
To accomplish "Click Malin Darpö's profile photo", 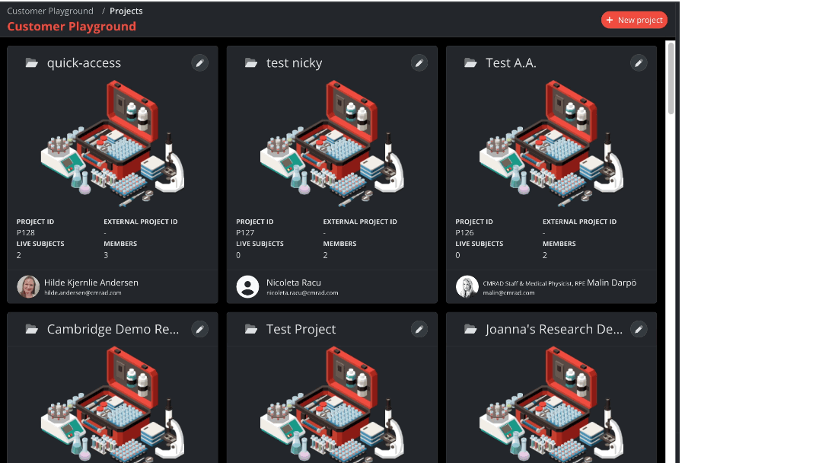I will click(467, 286).
